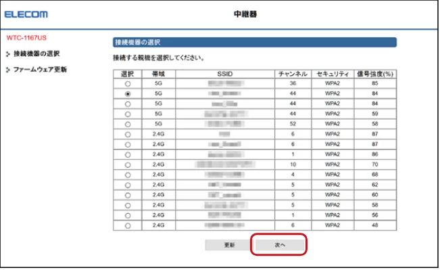Click the 中継器 page title
Viewport: 440px width, 270px height.
click(x=245, y=14)
